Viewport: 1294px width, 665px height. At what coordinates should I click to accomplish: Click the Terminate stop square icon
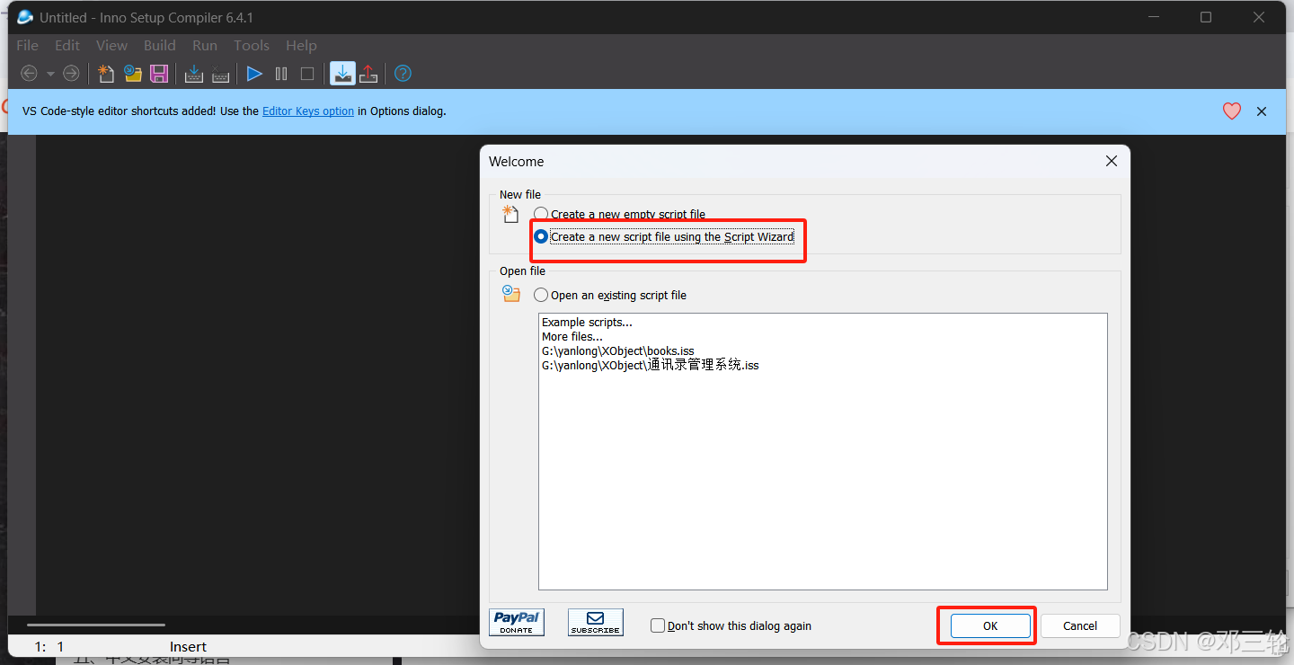click(307, 74)
